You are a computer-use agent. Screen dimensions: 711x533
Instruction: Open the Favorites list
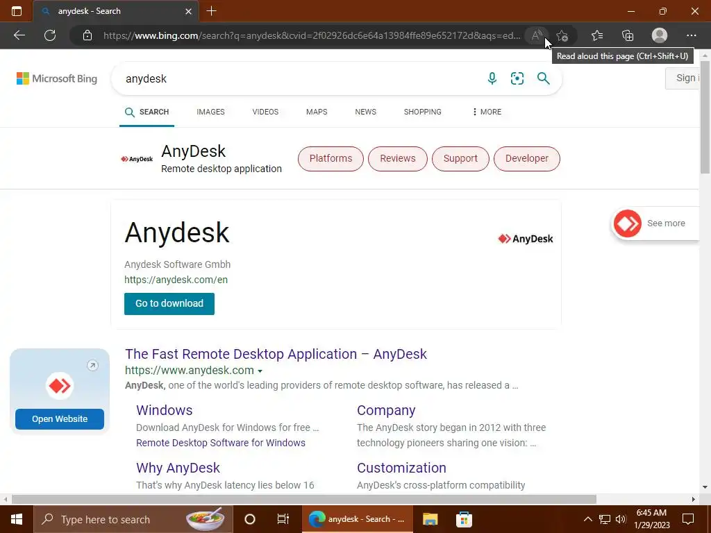coord(597,35)
